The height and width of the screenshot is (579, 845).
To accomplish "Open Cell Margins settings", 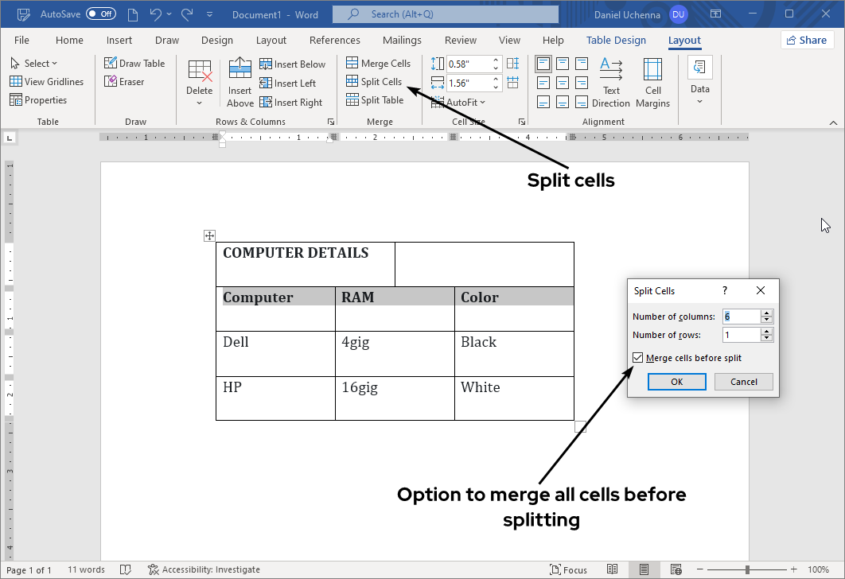I will tap(652, 82).
